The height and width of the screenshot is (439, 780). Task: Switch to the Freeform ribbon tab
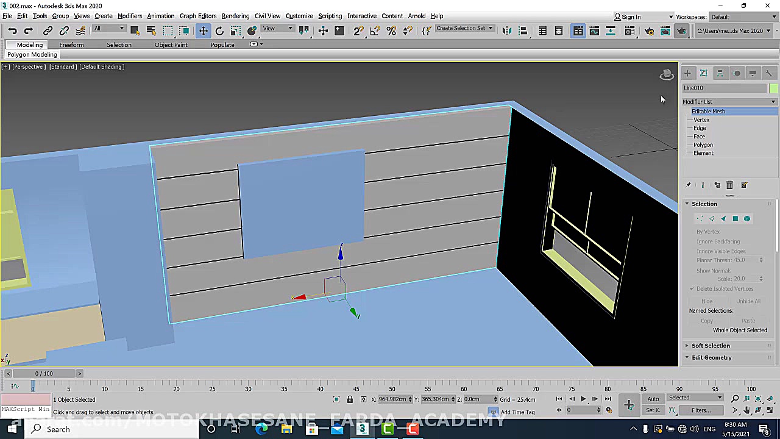point(71,45)
